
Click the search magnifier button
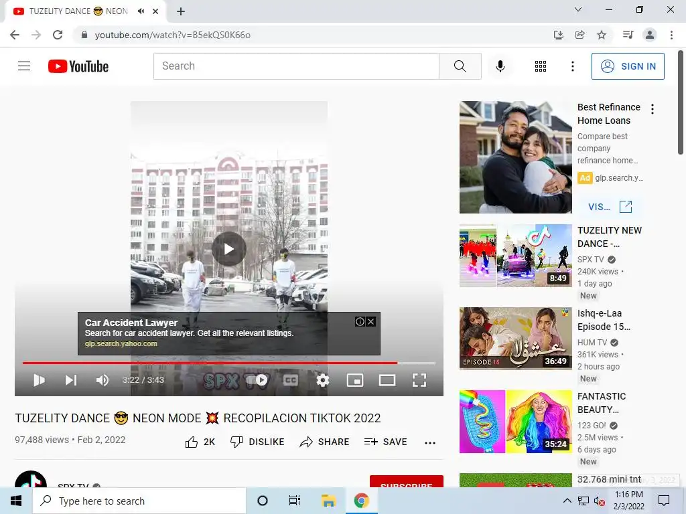click(x=460, y=66)
